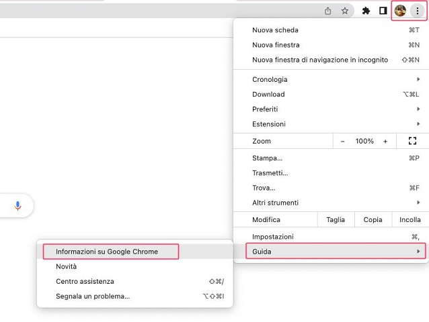Click the Incolla button

pos(409,219)
